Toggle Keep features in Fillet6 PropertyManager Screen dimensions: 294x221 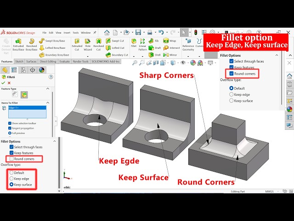pos(11,153)
